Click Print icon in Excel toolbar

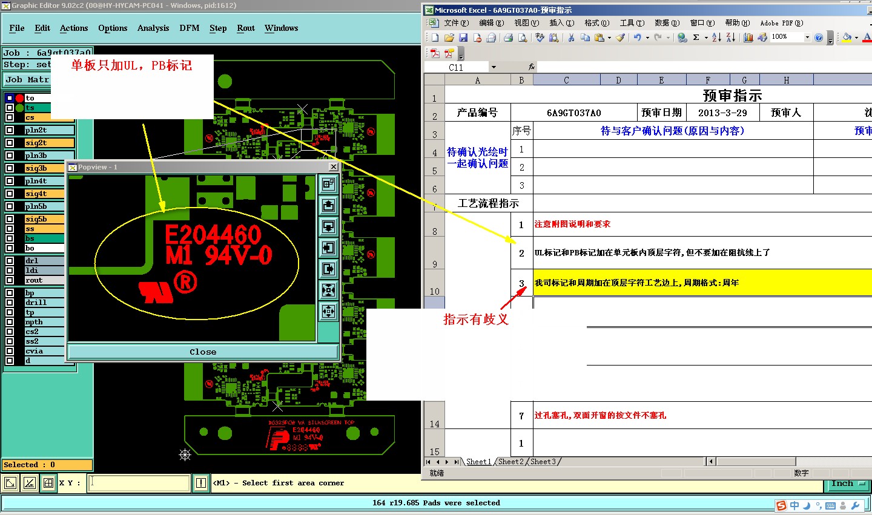pyautogui.click(x=508, y=38)
